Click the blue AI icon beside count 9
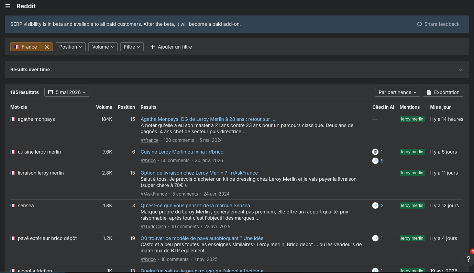 pos(375,161)
